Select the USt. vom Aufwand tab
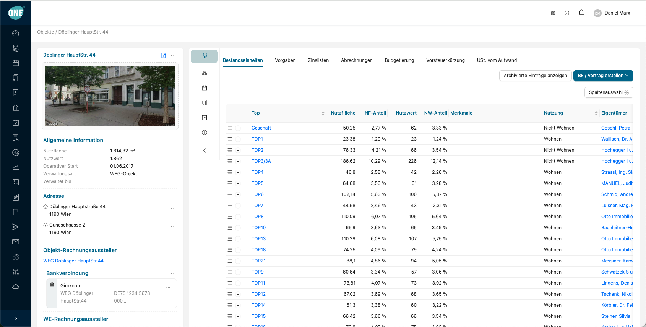 497,60
